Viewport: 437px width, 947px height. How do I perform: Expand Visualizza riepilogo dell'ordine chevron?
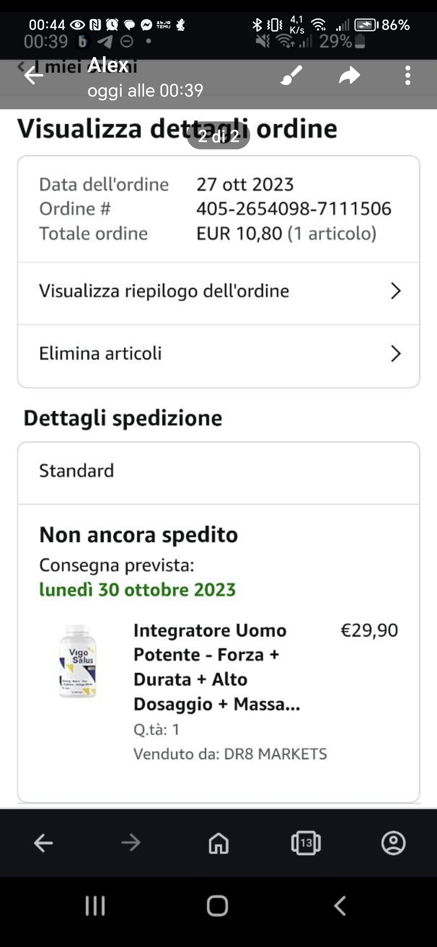(395, 291)
